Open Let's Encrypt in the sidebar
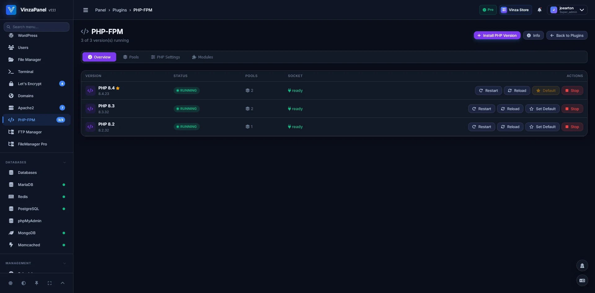This screenshot has height=293, width=595. coord(37,84)
